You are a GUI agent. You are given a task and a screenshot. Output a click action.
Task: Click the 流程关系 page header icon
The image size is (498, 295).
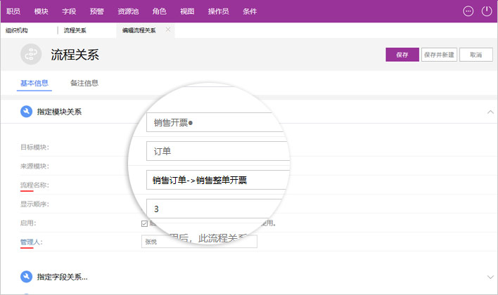pos(31,54)
